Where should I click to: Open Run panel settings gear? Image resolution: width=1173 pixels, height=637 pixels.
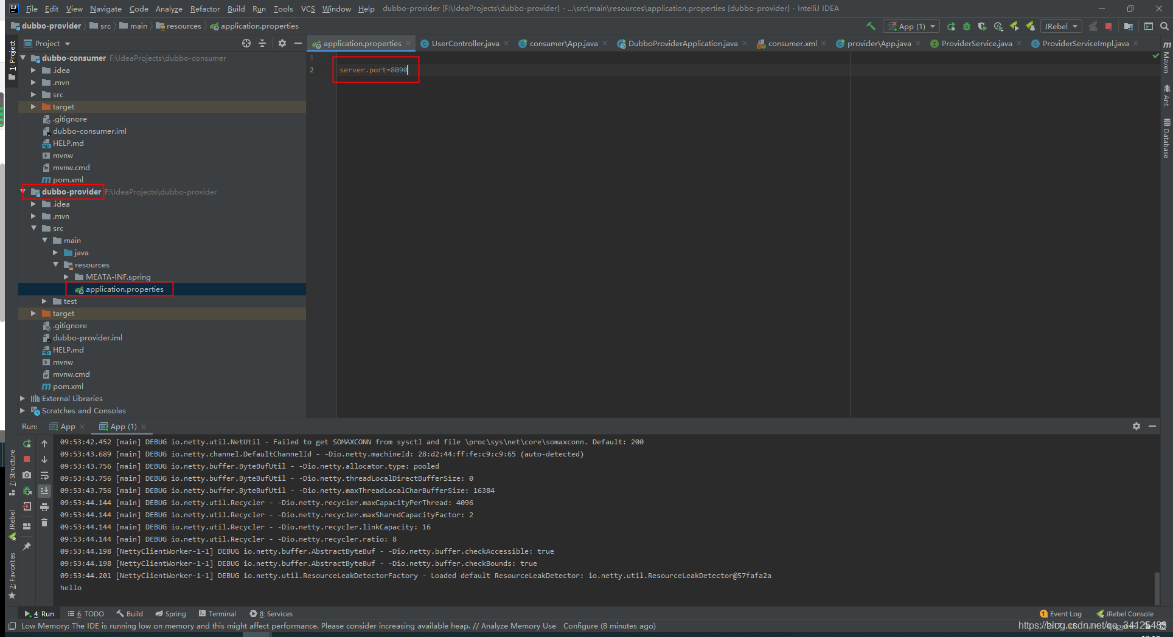(1136, 426)
